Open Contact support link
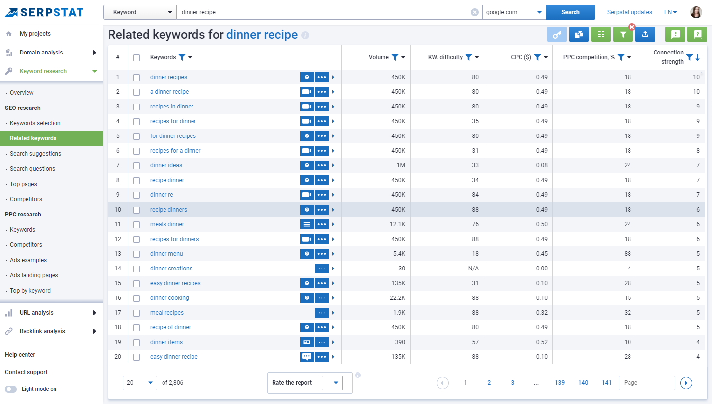This screenshot has height=404, width=712. tap(26, 372)
